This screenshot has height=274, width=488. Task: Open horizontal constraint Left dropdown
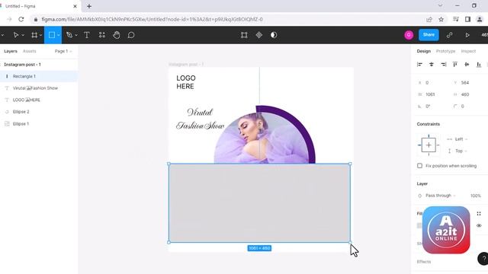[461, 139]
